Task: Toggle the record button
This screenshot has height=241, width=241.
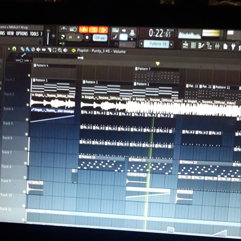Action: point(87,38)
